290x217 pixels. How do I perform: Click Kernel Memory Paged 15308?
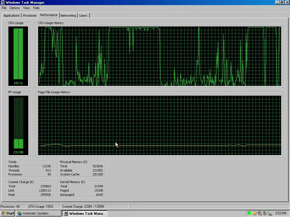click(x=99, y=190)
